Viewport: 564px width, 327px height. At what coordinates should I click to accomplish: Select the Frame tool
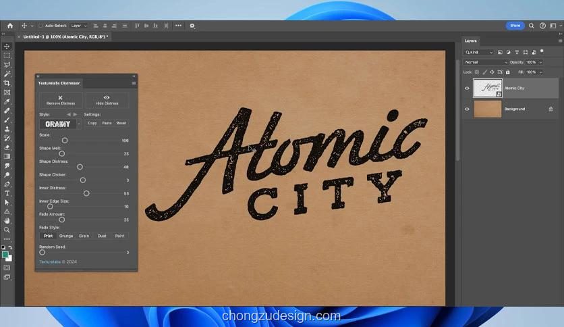(x=7, y=93)
